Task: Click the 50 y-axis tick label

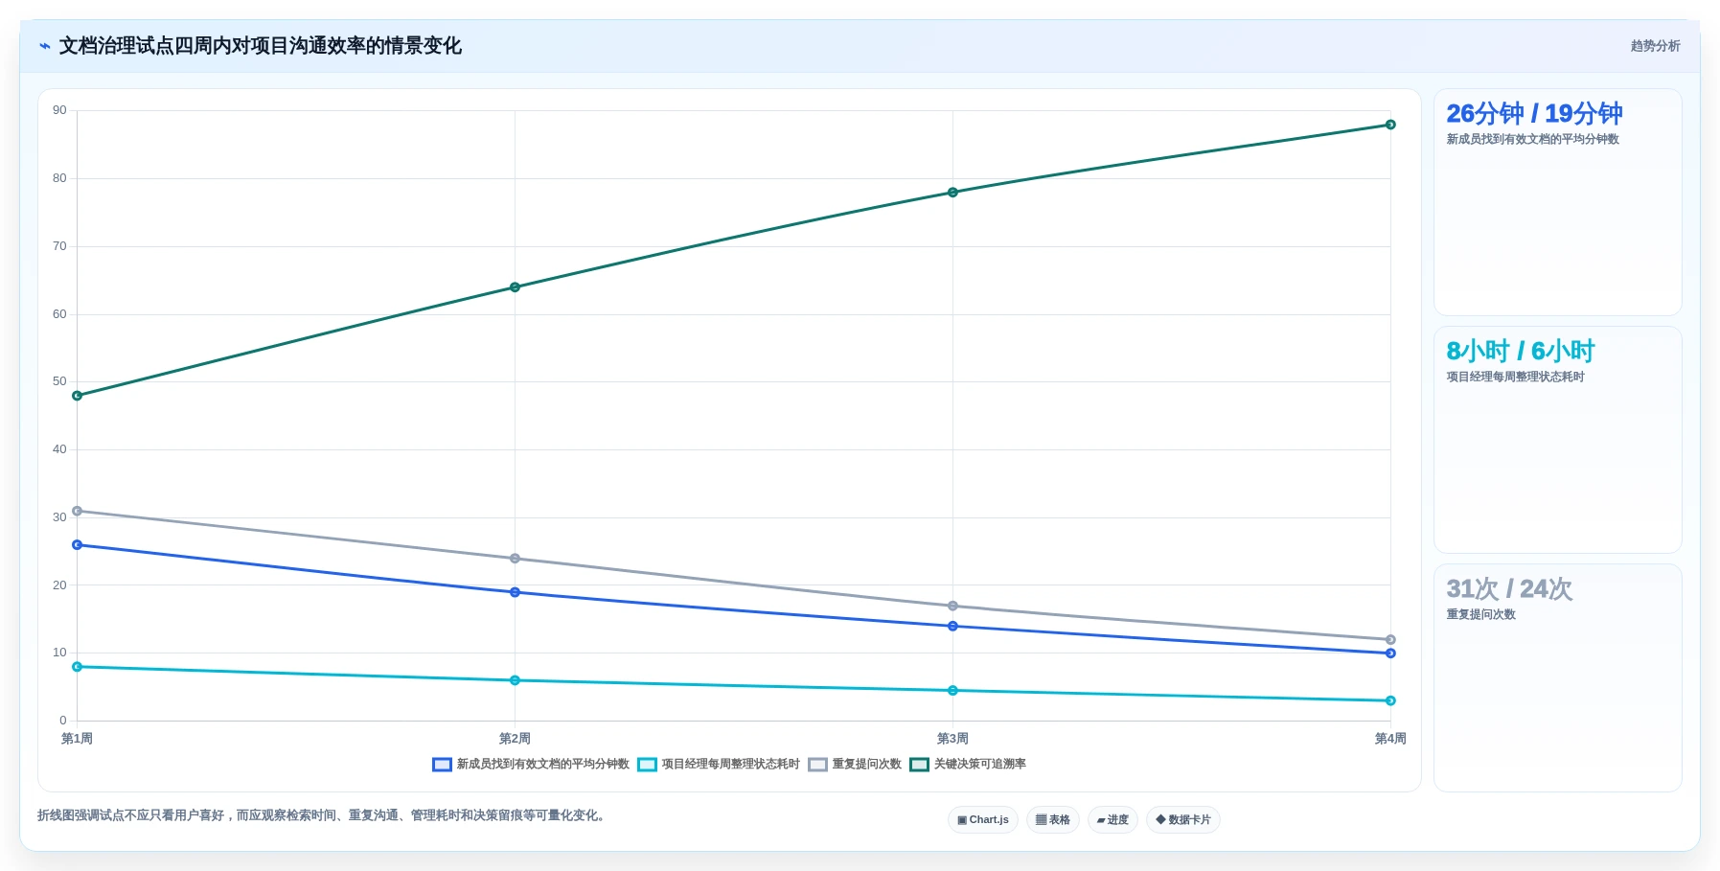Action: pos(59,381)
